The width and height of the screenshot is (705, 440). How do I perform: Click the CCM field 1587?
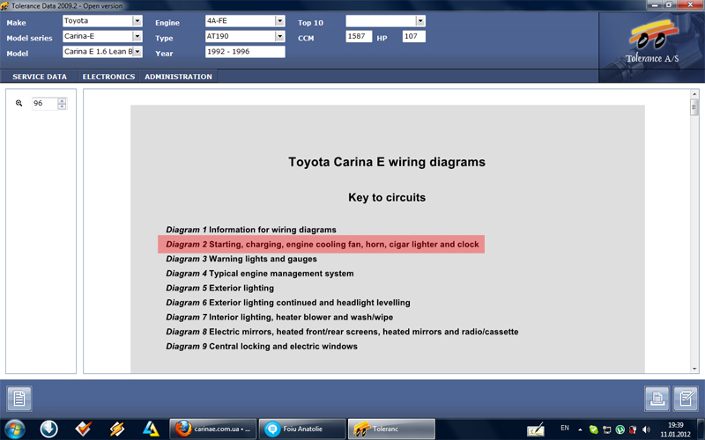[x=359, y=36]
